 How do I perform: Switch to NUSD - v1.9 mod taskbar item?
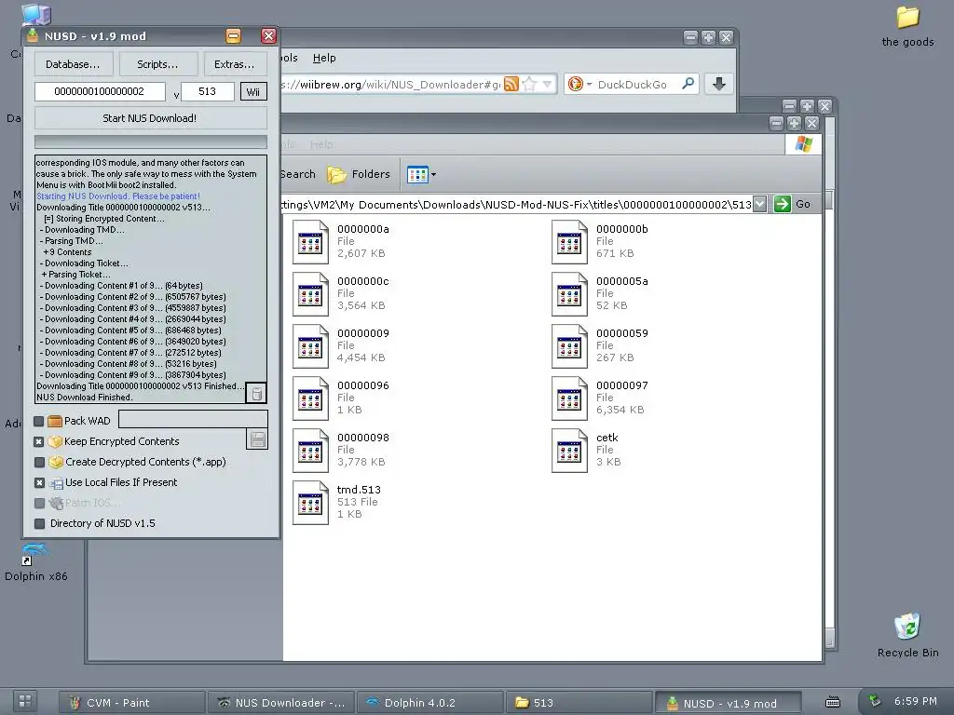pyautogui.click(x=728, y=703)
